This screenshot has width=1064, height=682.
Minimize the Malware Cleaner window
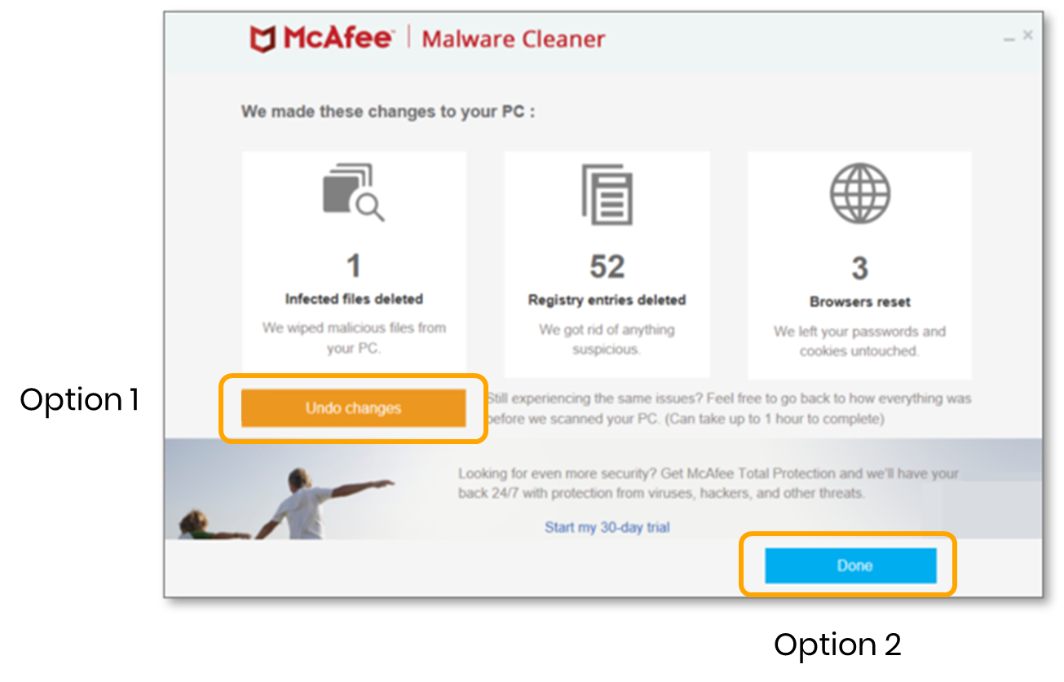[1009, 37]
